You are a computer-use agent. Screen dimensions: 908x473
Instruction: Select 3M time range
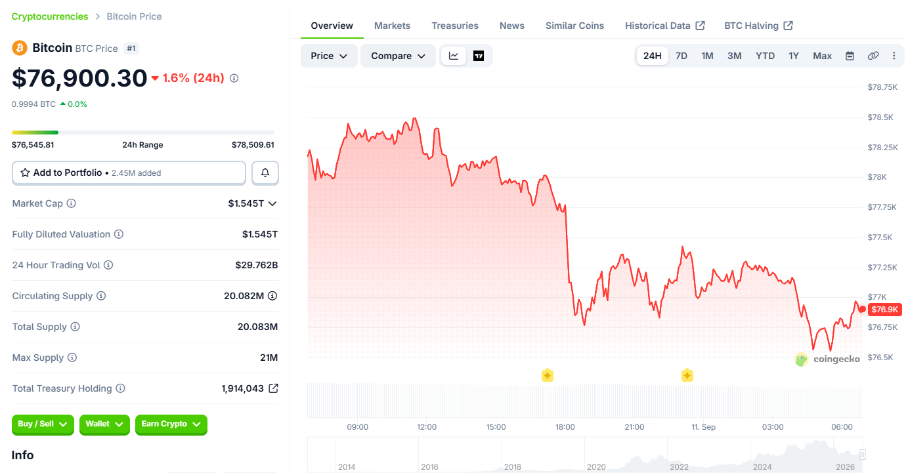735,56
